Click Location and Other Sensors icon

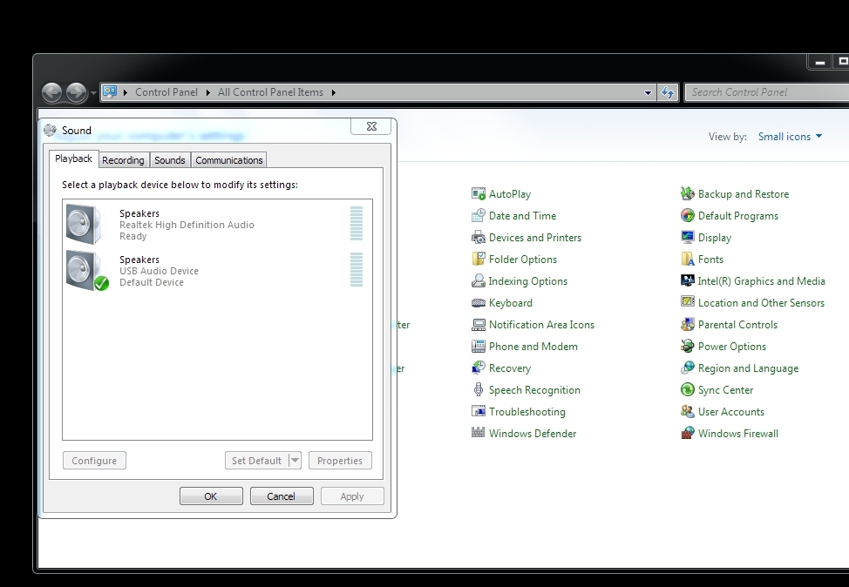(688, 302)
